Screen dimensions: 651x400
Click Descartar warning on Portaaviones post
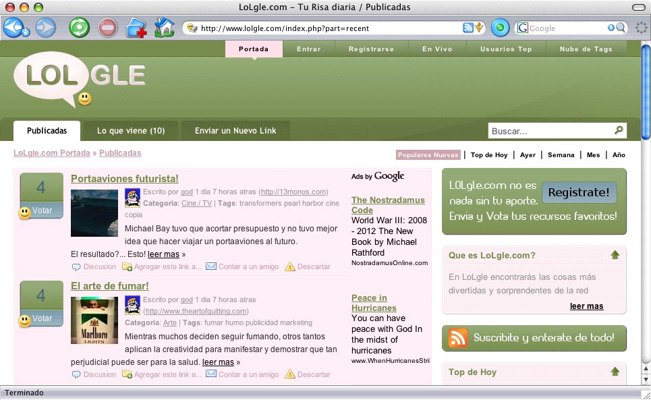[308, 266]
